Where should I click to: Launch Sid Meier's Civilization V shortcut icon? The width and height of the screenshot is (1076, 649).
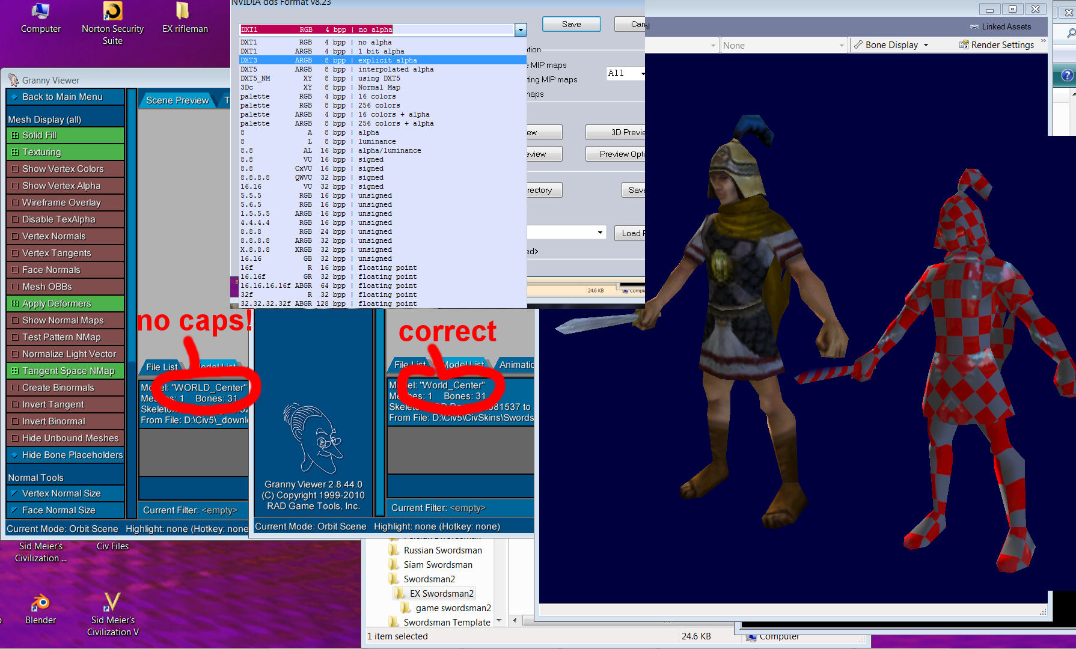(112, 614)
